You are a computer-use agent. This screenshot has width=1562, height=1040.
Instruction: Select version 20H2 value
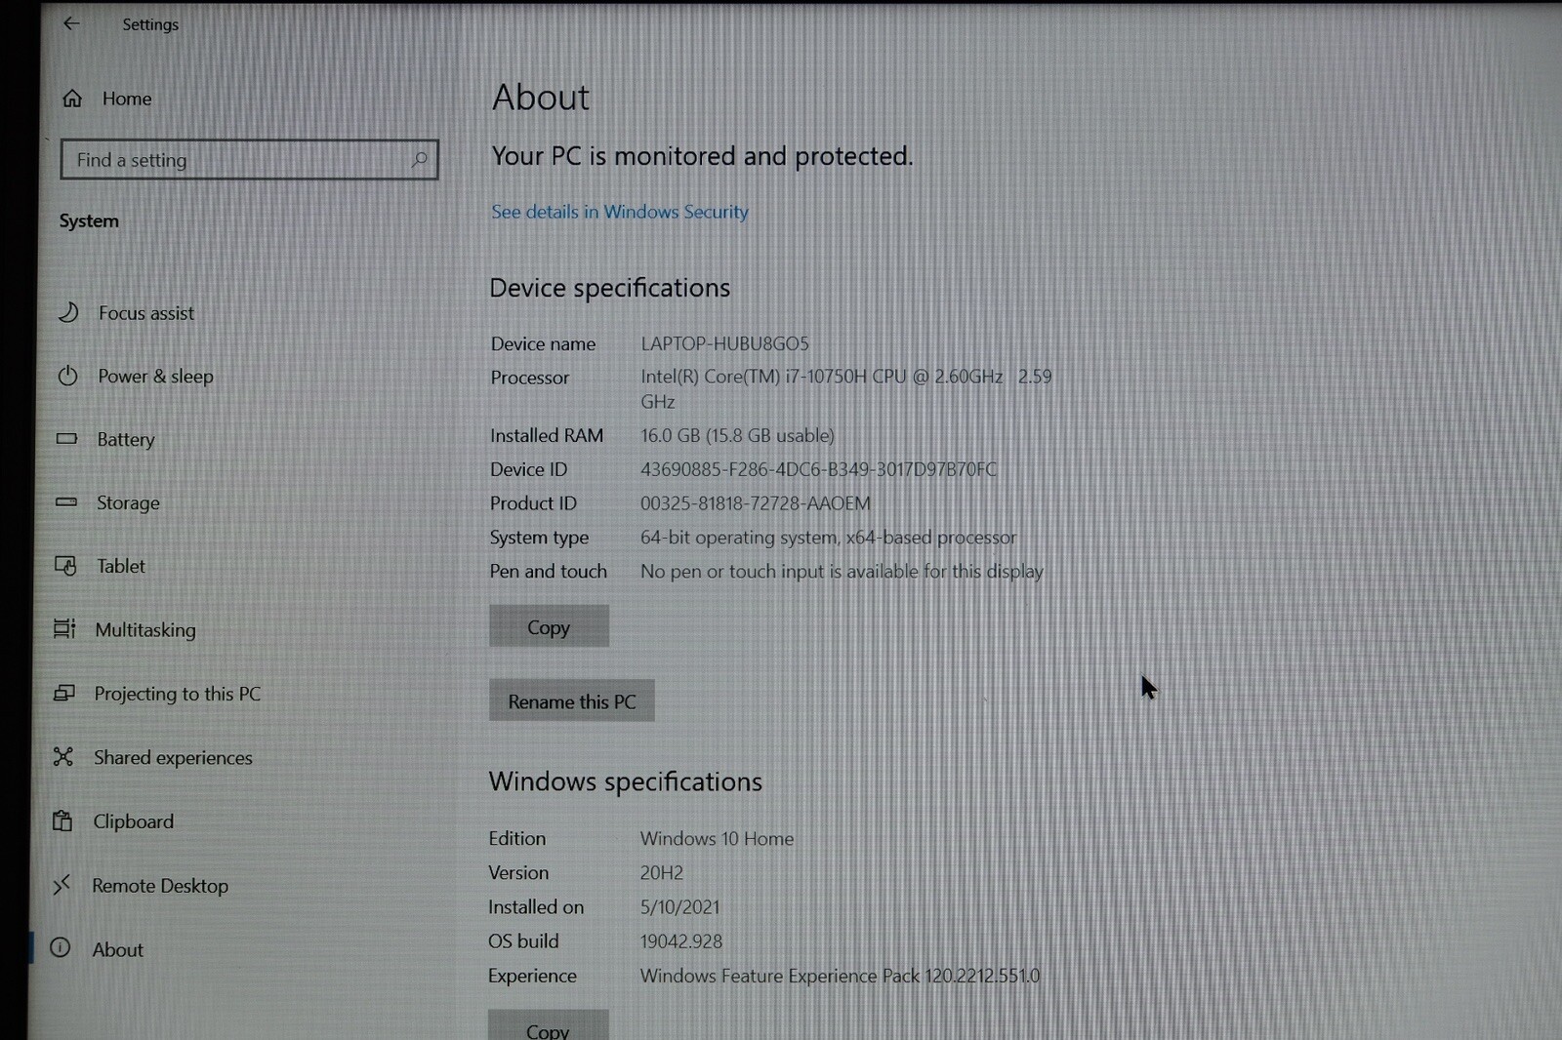click(662, 872)
